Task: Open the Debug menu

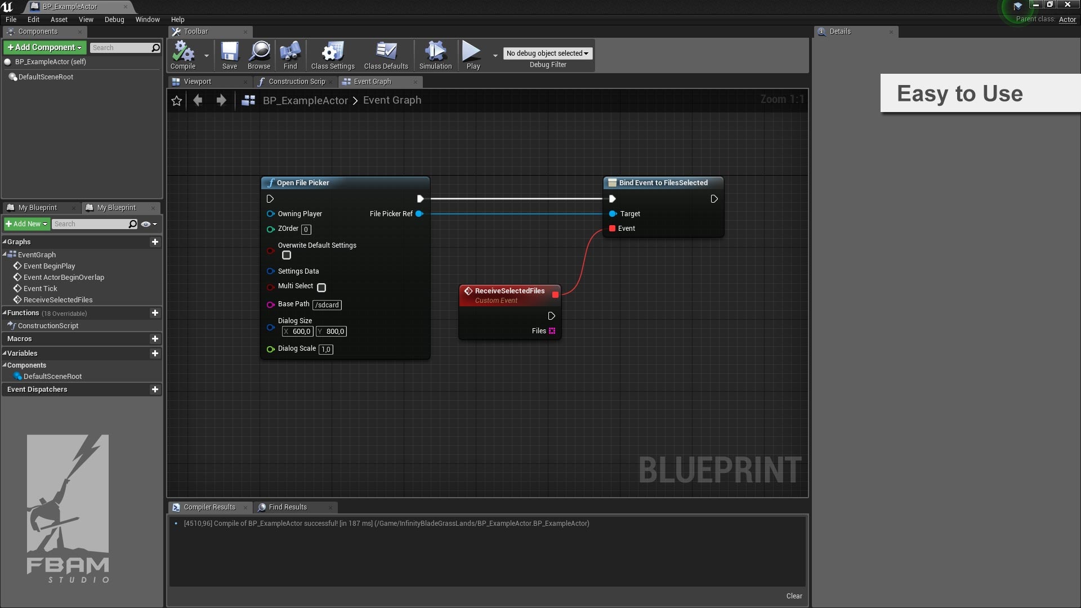Action: click(x=114, y=19)
